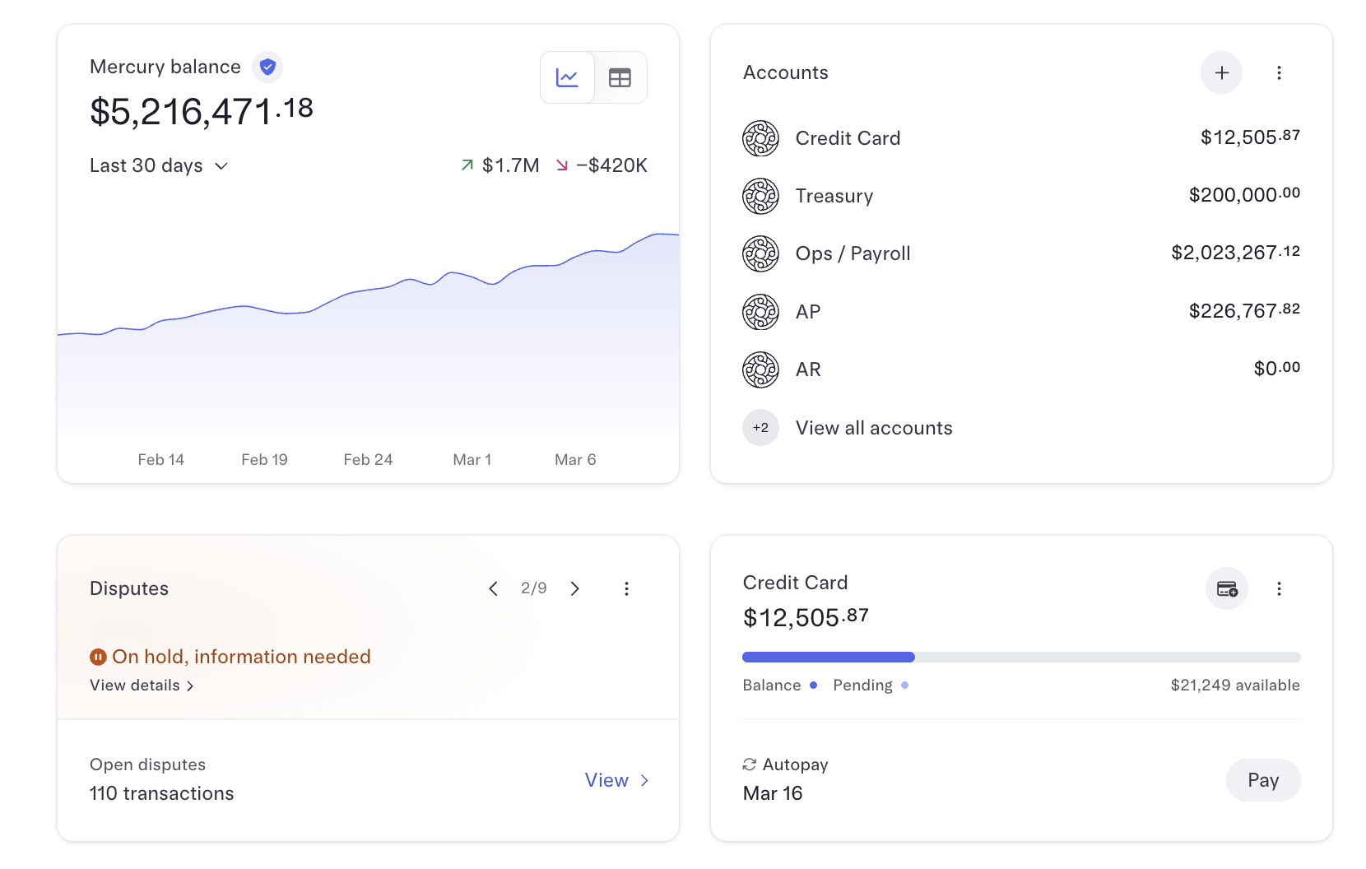This screenshot has width=1366, height=869.
Task: Open the Last 30 days range dropdown
Action: point(159,165)
